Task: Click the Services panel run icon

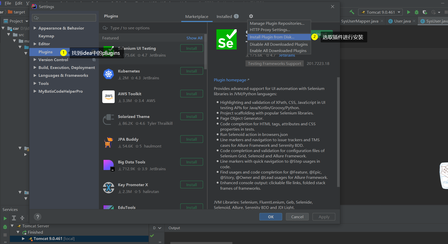Action: point(5,218)
